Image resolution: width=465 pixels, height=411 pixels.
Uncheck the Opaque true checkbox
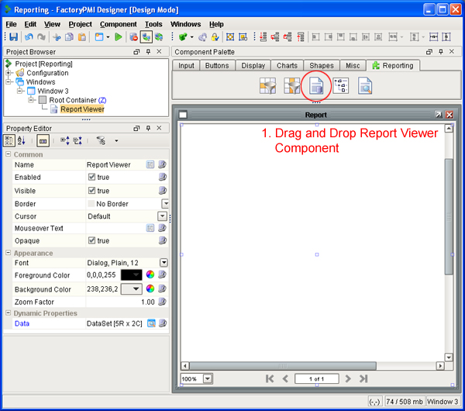(x=91, y=240)
